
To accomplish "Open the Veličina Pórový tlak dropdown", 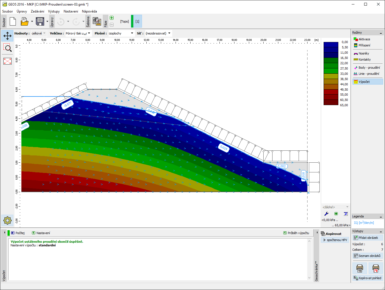I will (x=78, y=33).
